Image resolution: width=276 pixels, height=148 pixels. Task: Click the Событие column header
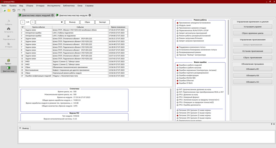[80, 27]
